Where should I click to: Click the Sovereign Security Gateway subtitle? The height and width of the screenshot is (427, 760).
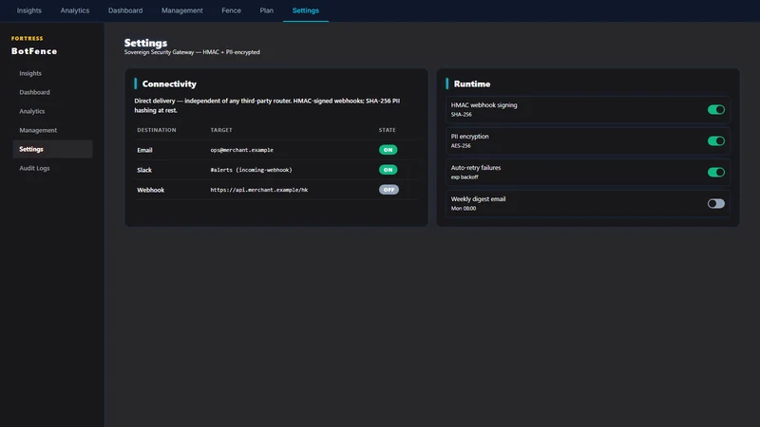pyautogui.click(x=192, y=52)
